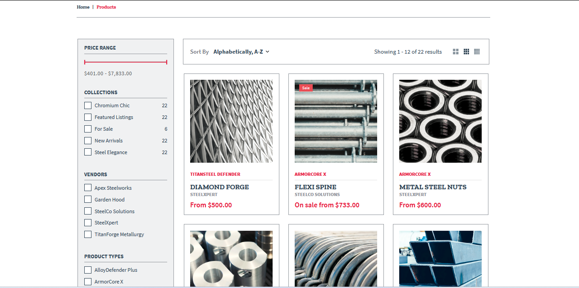579x288 pixels.
Task: Click the $401.00 - $7,833.00 range text
Action: pos(108,73)
